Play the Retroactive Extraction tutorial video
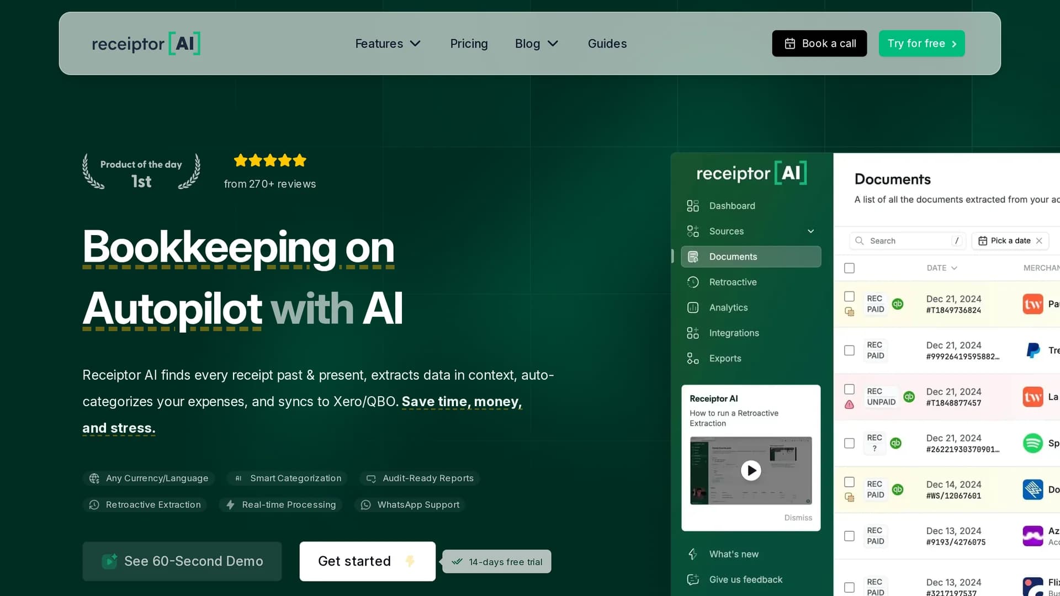The height and width of the screenshot is (596, 1060). 751,471
